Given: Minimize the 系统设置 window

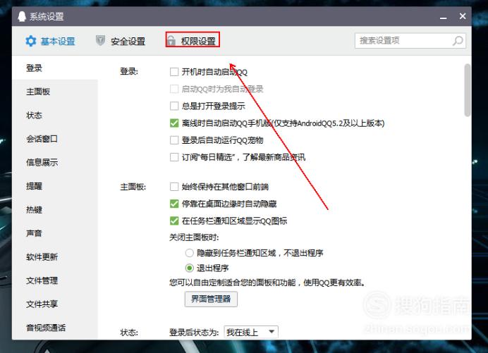Looking at the screenshot, I should click(x=443, y=18).
